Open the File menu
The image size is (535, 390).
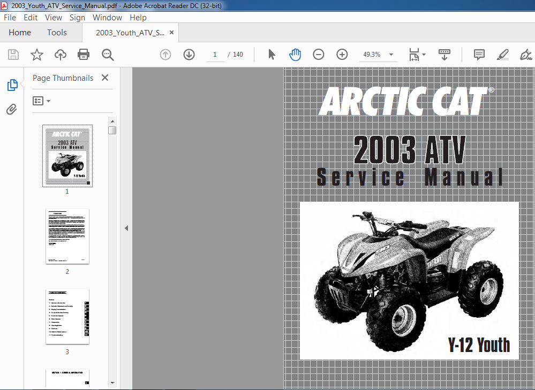coord(10,17)
